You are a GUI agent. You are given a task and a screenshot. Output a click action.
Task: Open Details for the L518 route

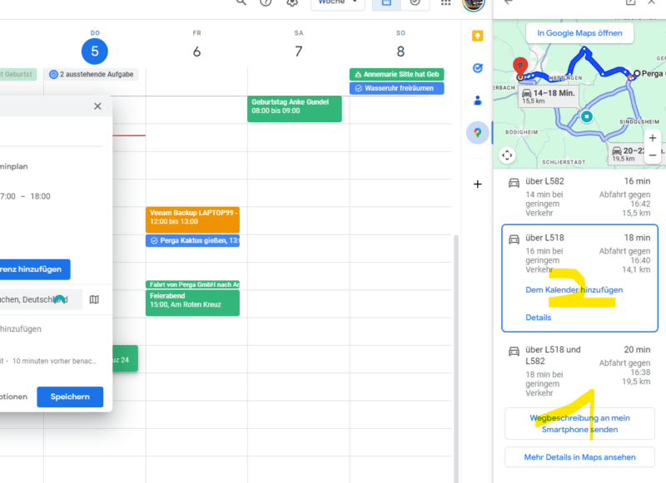(x=538, y=318)
